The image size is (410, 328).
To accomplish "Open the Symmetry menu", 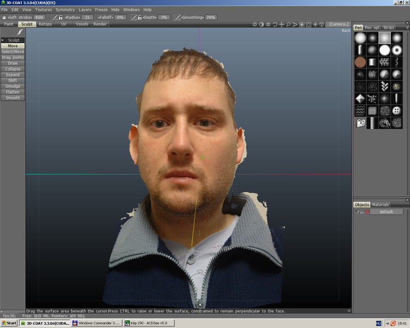I will point(65,10).
